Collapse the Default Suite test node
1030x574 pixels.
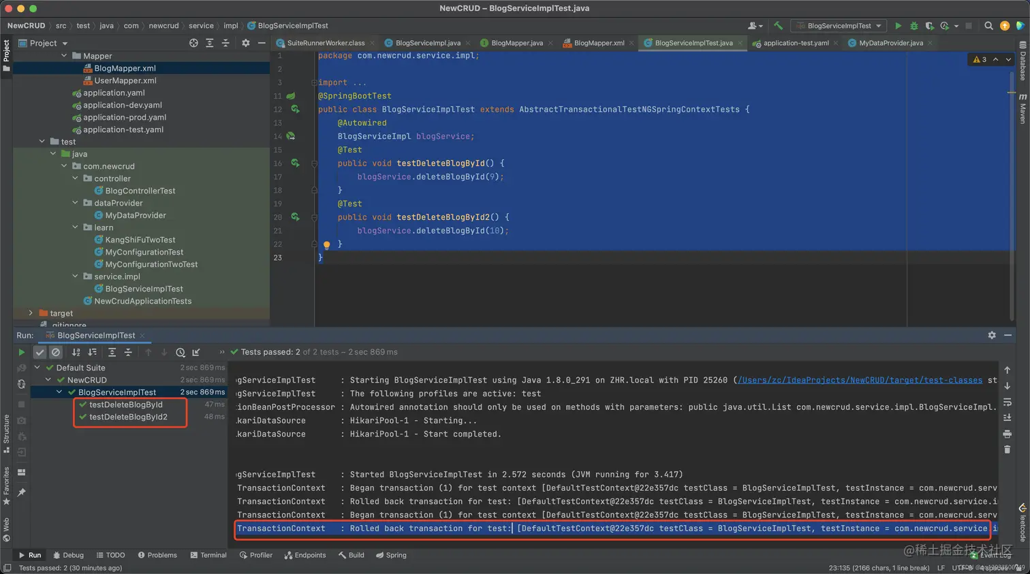[37, 368]
